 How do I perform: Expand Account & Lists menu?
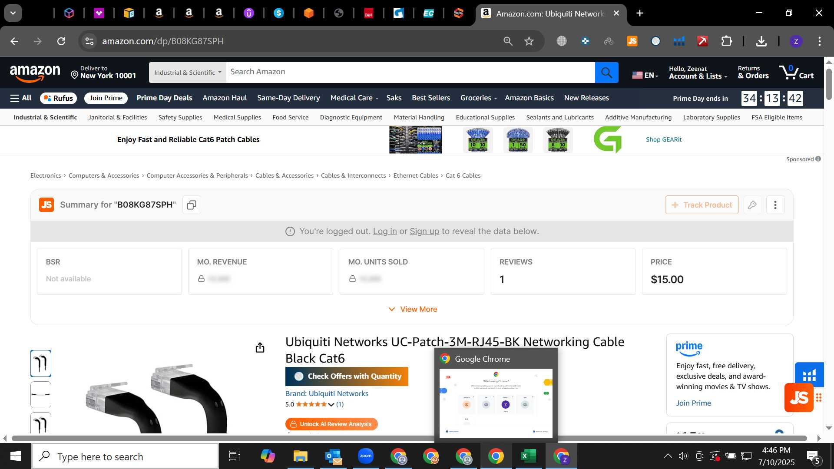point(698,73)
